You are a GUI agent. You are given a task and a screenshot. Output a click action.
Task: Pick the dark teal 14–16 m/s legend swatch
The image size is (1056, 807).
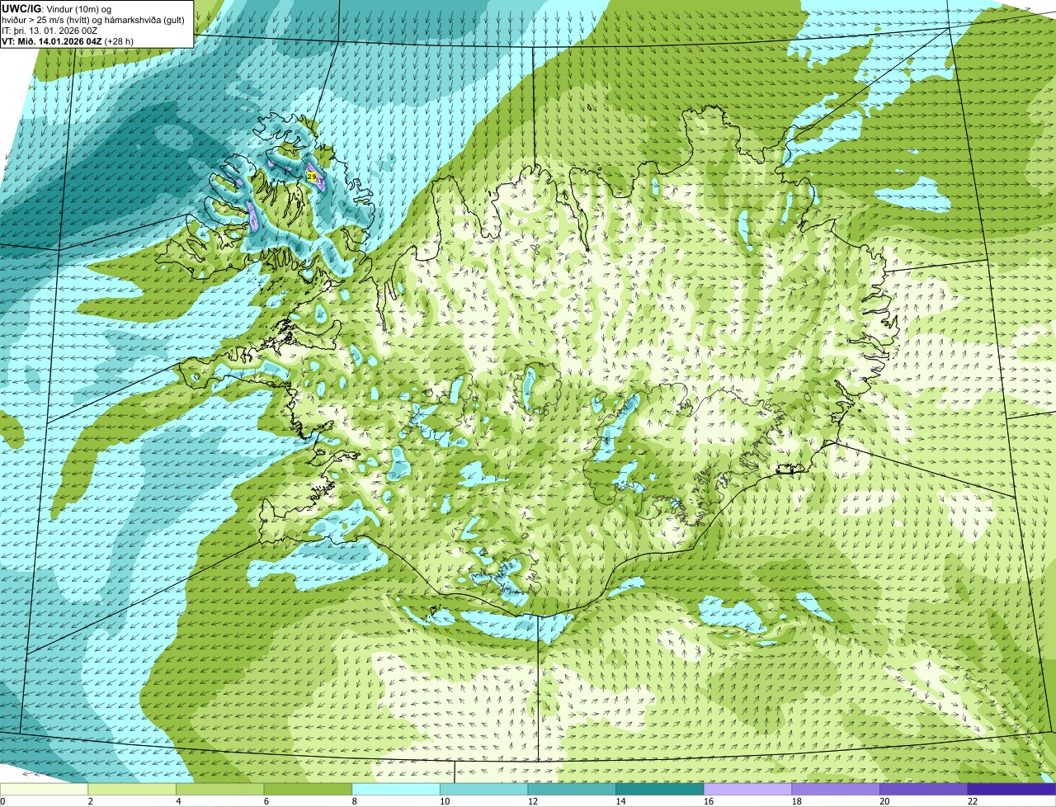click(x=660, y=789)
